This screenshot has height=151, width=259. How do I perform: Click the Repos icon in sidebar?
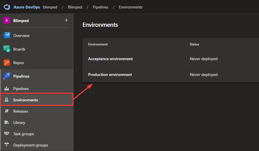coord(7,63)
